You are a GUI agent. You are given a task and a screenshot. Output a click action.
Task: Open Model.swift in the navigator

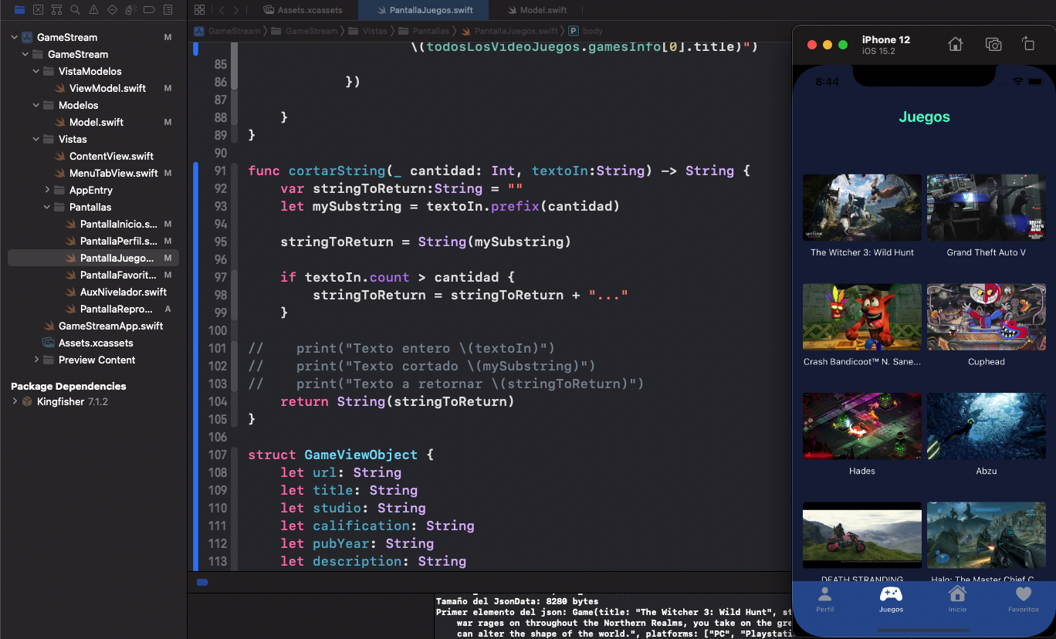click(x=96, y=122)
